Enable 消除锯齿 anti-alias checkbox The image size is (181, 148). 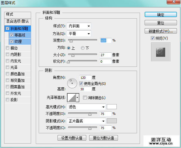85,98
